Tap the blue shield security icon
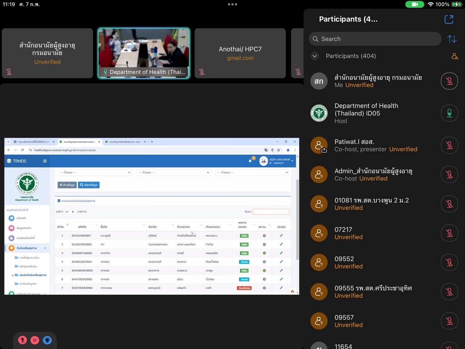The image size is (465, 349). click(x=47, y=340)
